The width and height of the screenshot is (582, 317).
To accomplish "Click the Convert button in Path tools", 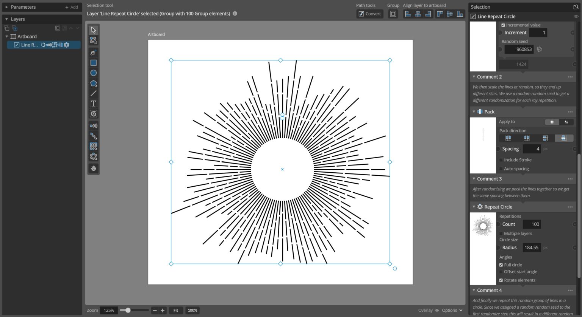I will pos(370,13).
